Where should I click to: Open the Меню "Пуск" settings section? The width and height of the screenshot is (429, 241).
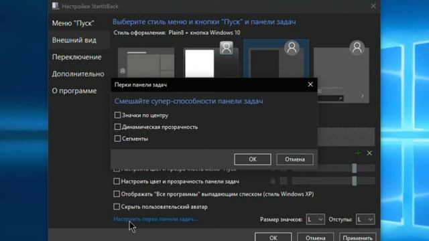(x=73, y=23)
